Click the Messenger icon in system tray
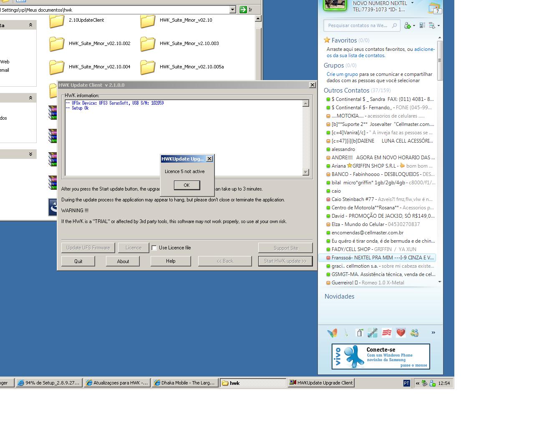The width and height of the screenshot is (534, 427). pyautogui.click(x=432, y=383)
